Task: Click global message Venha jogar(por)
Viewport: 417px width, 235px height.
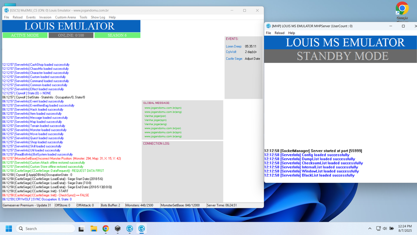Action: (155, 116)
